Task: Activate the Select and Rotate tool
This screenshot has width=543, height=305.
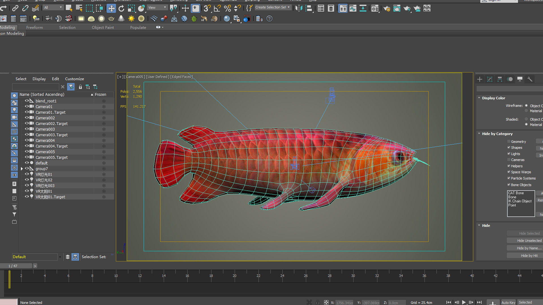Action: (121, 8)
